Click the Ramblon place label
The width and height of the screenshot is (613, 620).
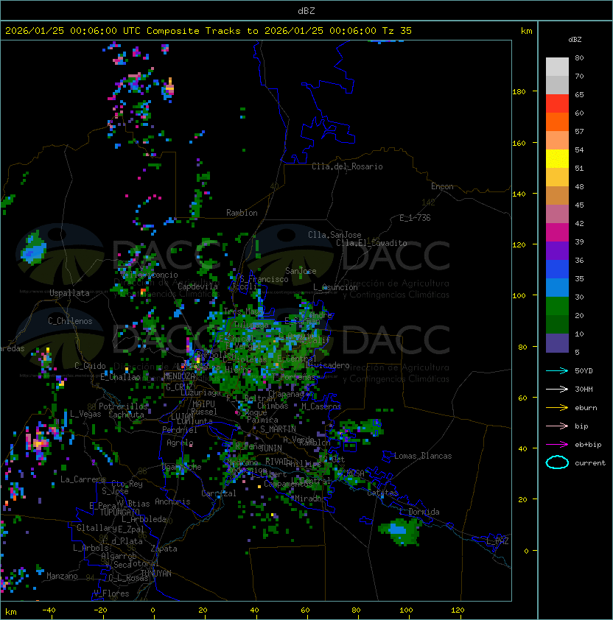point(242,213)
